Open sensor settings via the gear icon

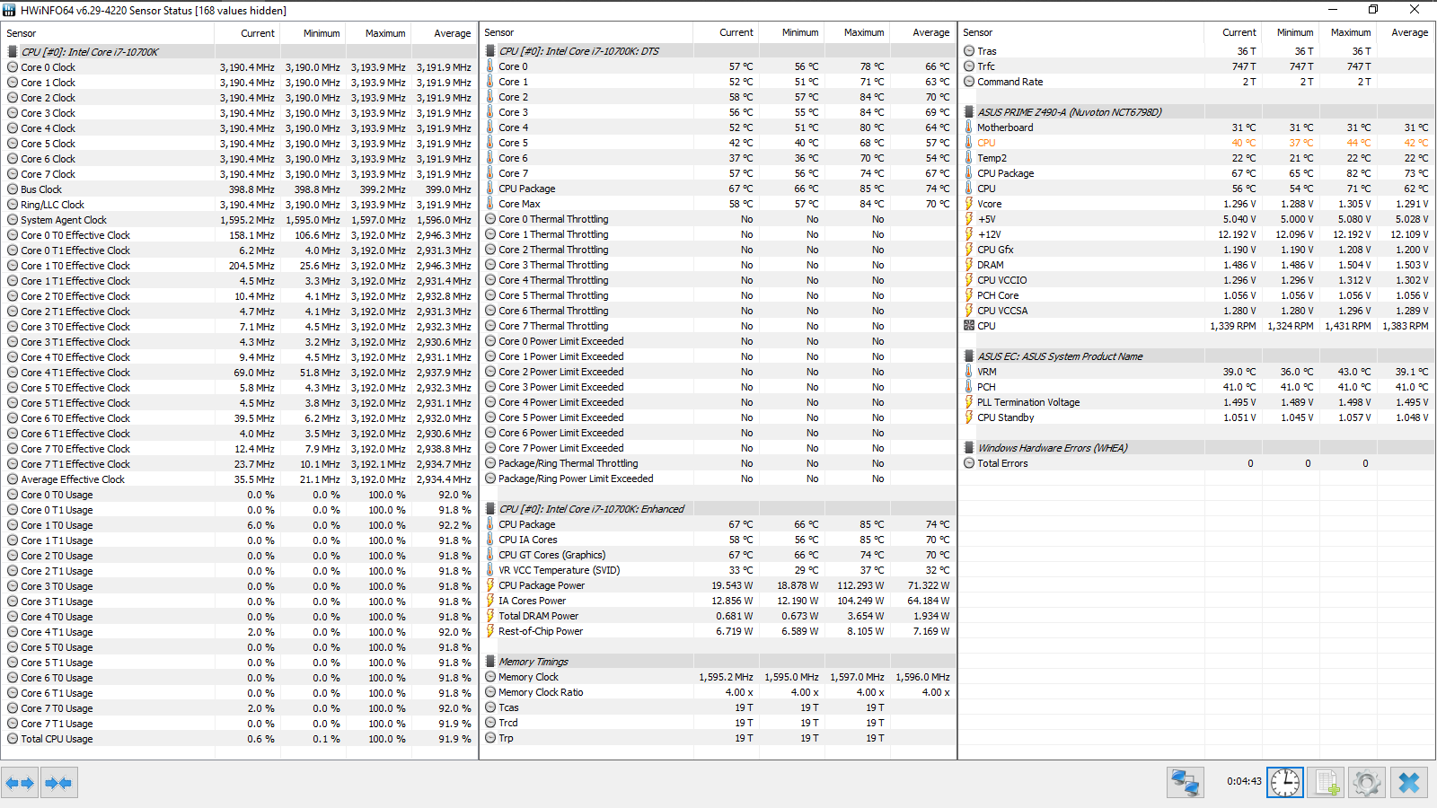coord(1367,783)
